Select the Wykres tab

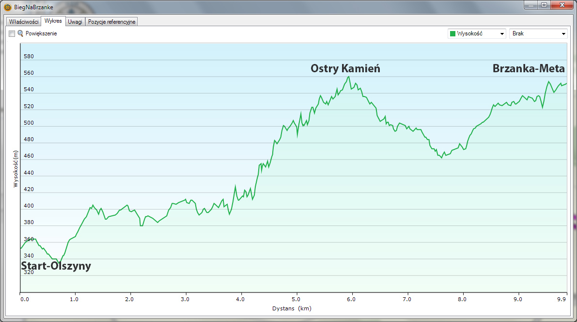click(52, 21)
